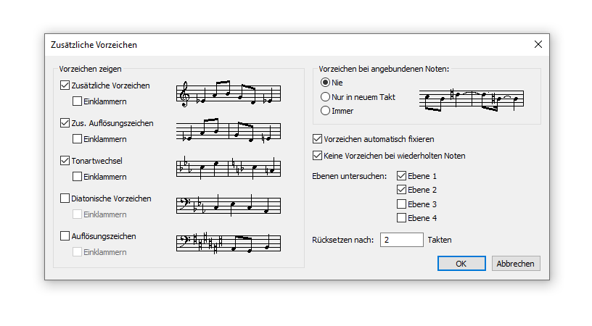Screen dimensions: 592x326
Task: Close the Zusätzliche Vorzeichen dialog
Action: click(538, 44)
